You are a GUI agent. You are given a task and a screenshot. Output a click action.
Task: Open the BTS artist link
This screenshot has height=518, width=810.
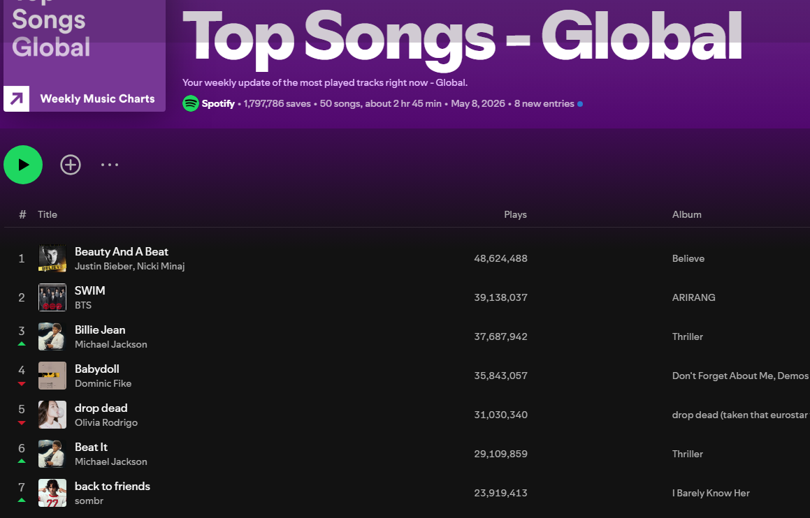pyautogui.click(x=83, y=306)
